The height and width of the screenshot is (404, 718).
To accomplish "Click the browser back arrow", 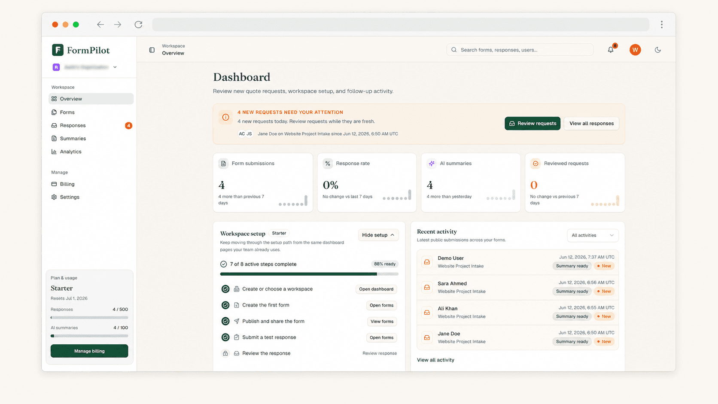I will 100,24.
